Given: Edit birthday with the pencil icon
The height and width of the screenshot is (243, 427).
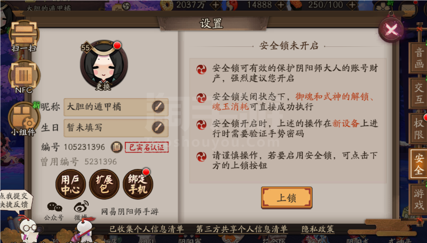Looking at the screenshot, I should (158, 127).
